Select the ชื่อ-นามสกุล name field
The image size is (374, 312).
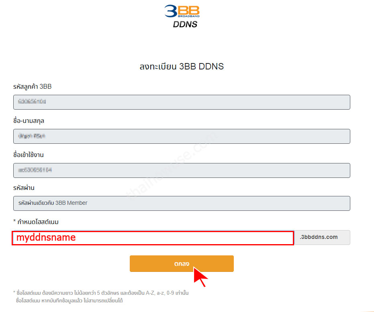[x=182, y=136]
